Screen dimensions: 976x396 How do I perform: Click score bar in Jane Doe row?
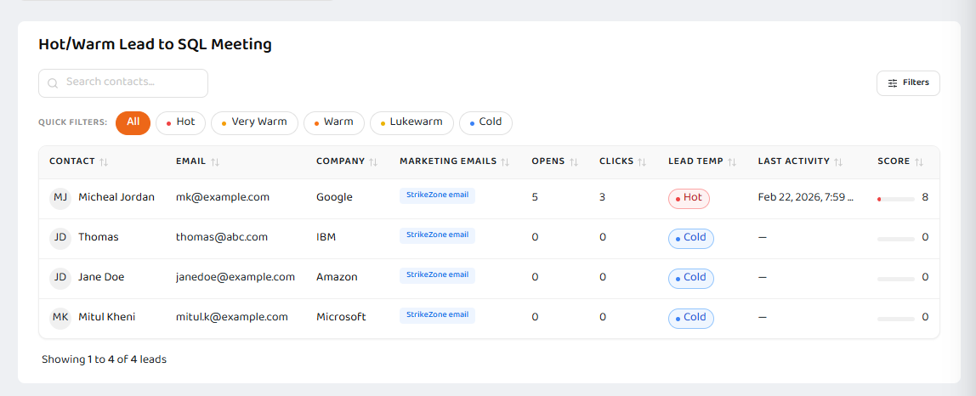point(896,279)
